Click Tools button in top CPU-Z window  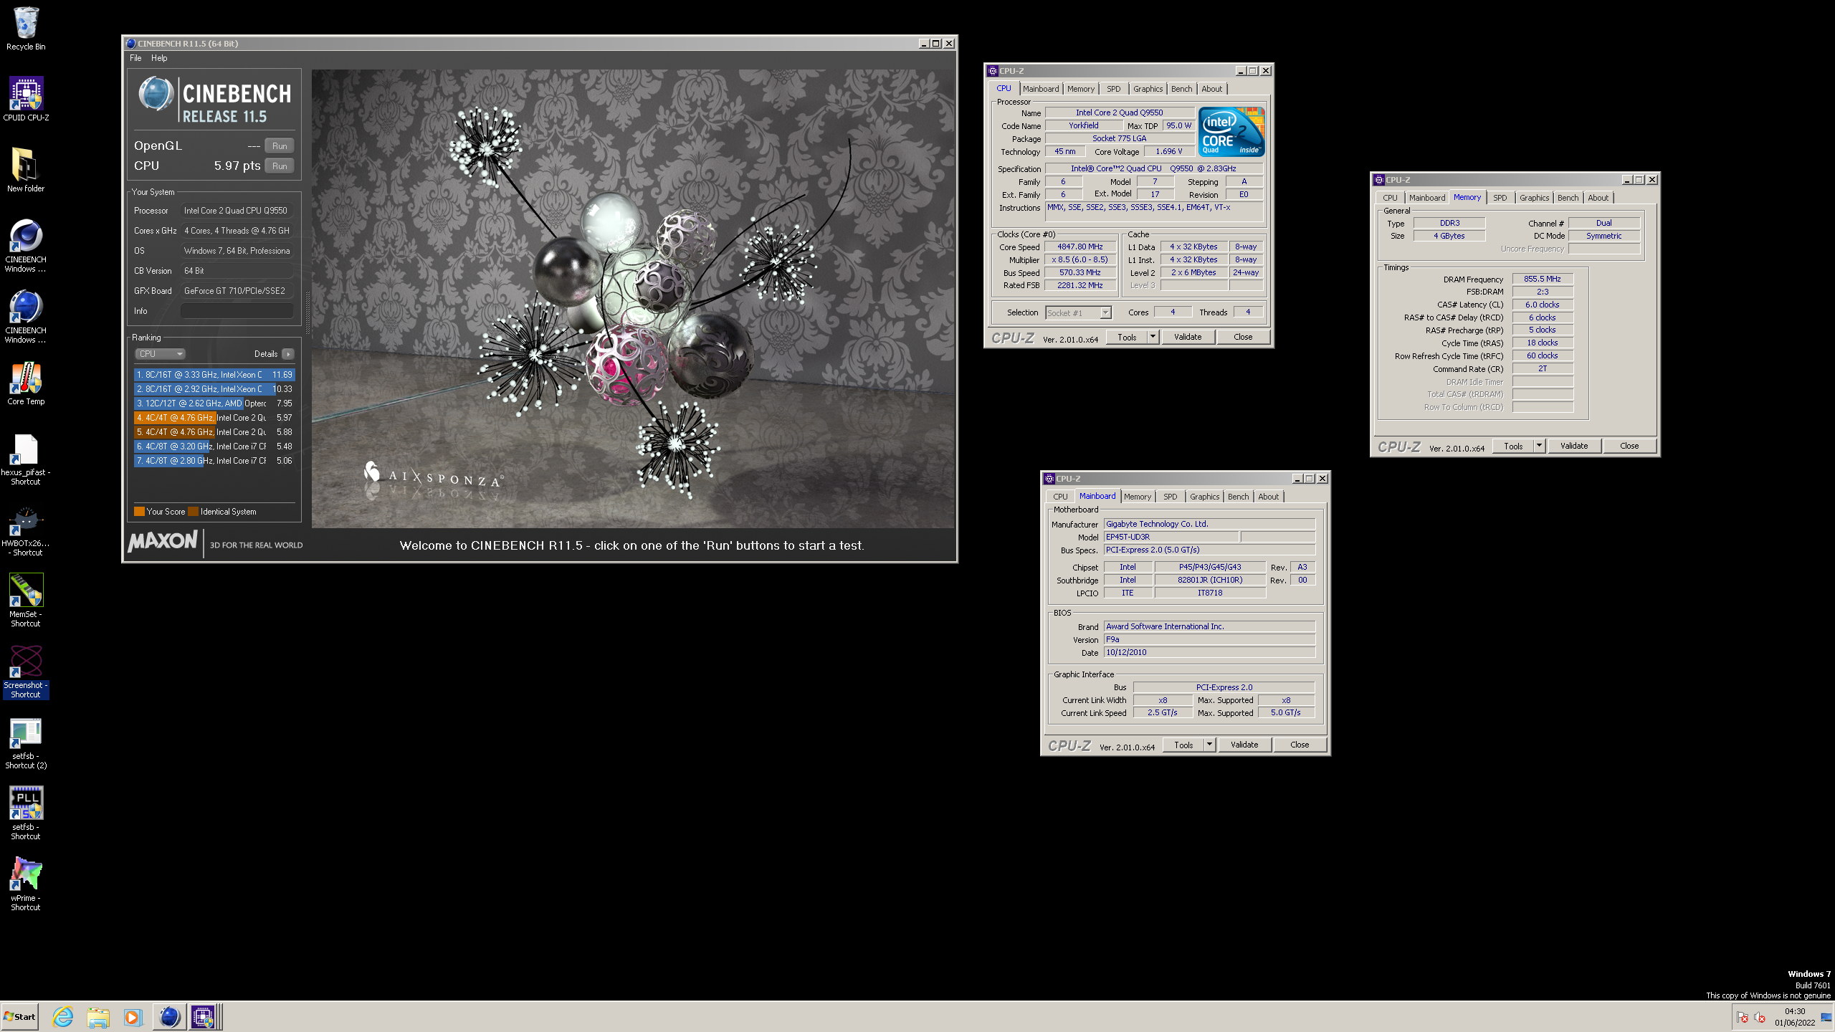click(1127, 337)
